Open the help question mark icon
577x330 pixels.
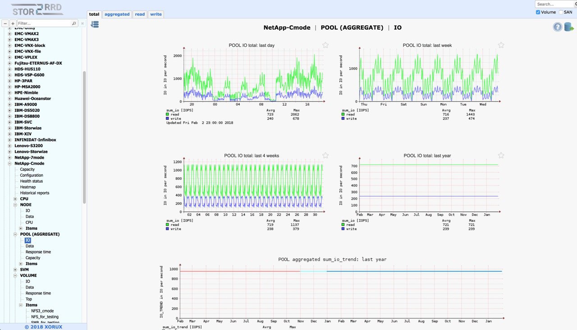[x=558, y=27]
